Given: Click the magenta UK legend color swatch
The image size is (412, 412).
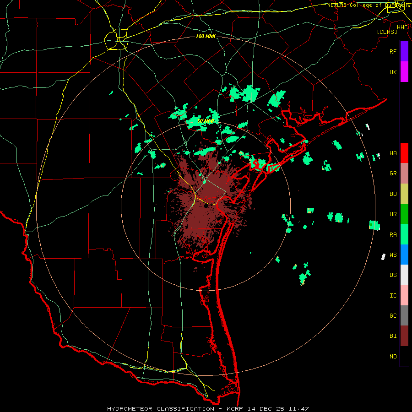Looking at the screenshot, I should [404, 72].
